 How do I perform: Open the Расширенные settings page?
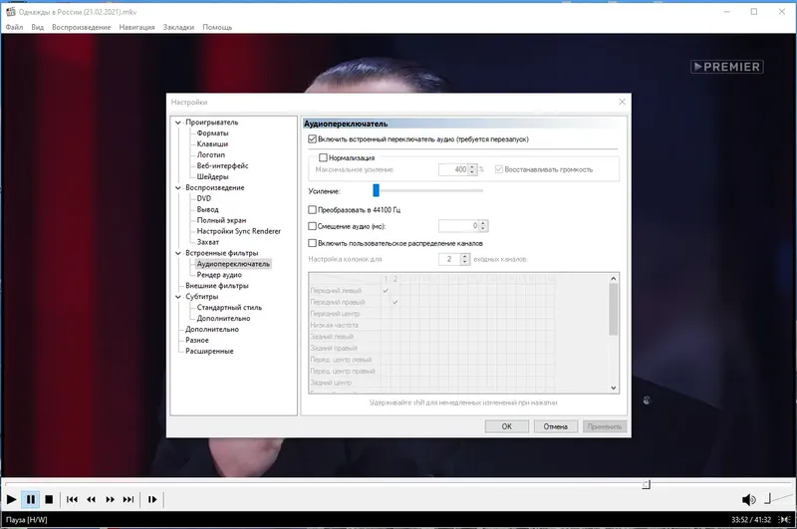(x=209, y=351)
